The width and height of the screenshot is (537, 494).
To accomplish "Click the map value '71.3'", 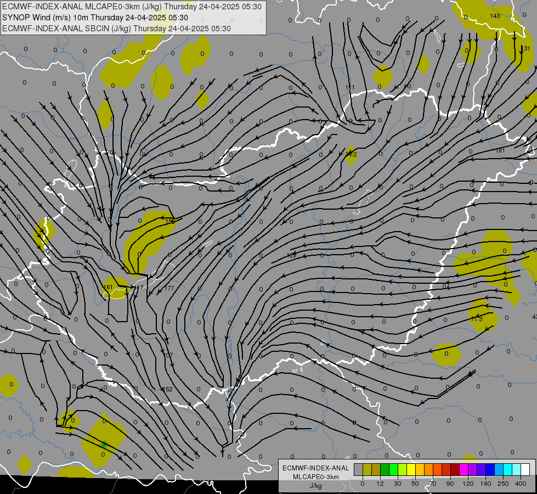I will pos(476,319).
